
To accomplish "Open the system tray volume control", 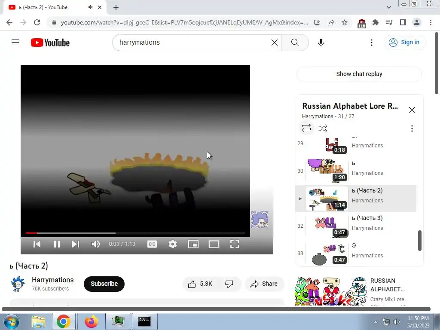I will (x=396, y=322).
